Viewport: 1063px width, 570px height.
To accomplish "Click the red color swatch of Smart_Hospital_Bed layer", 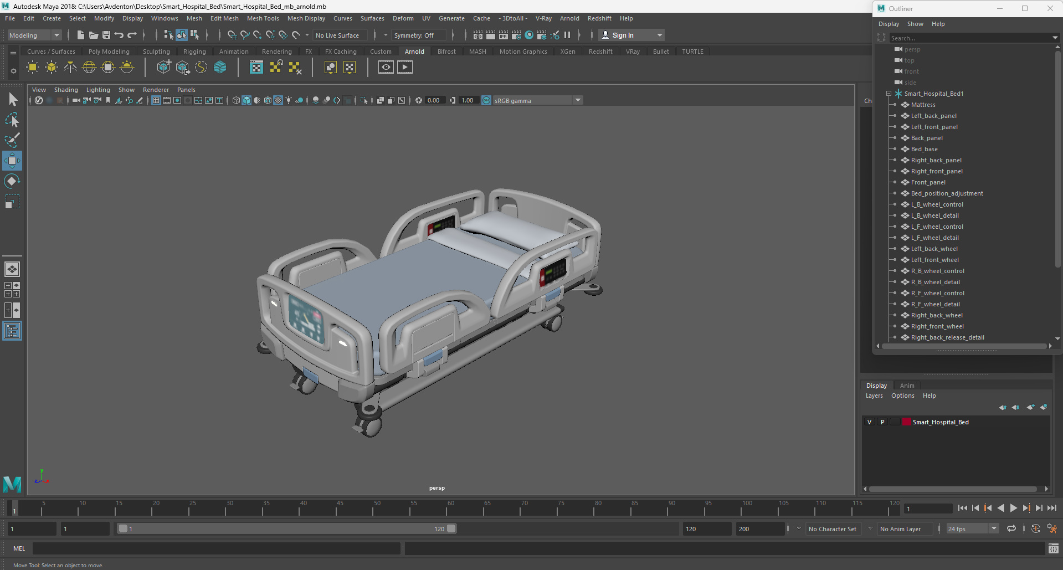I will (x=907, y=422).
